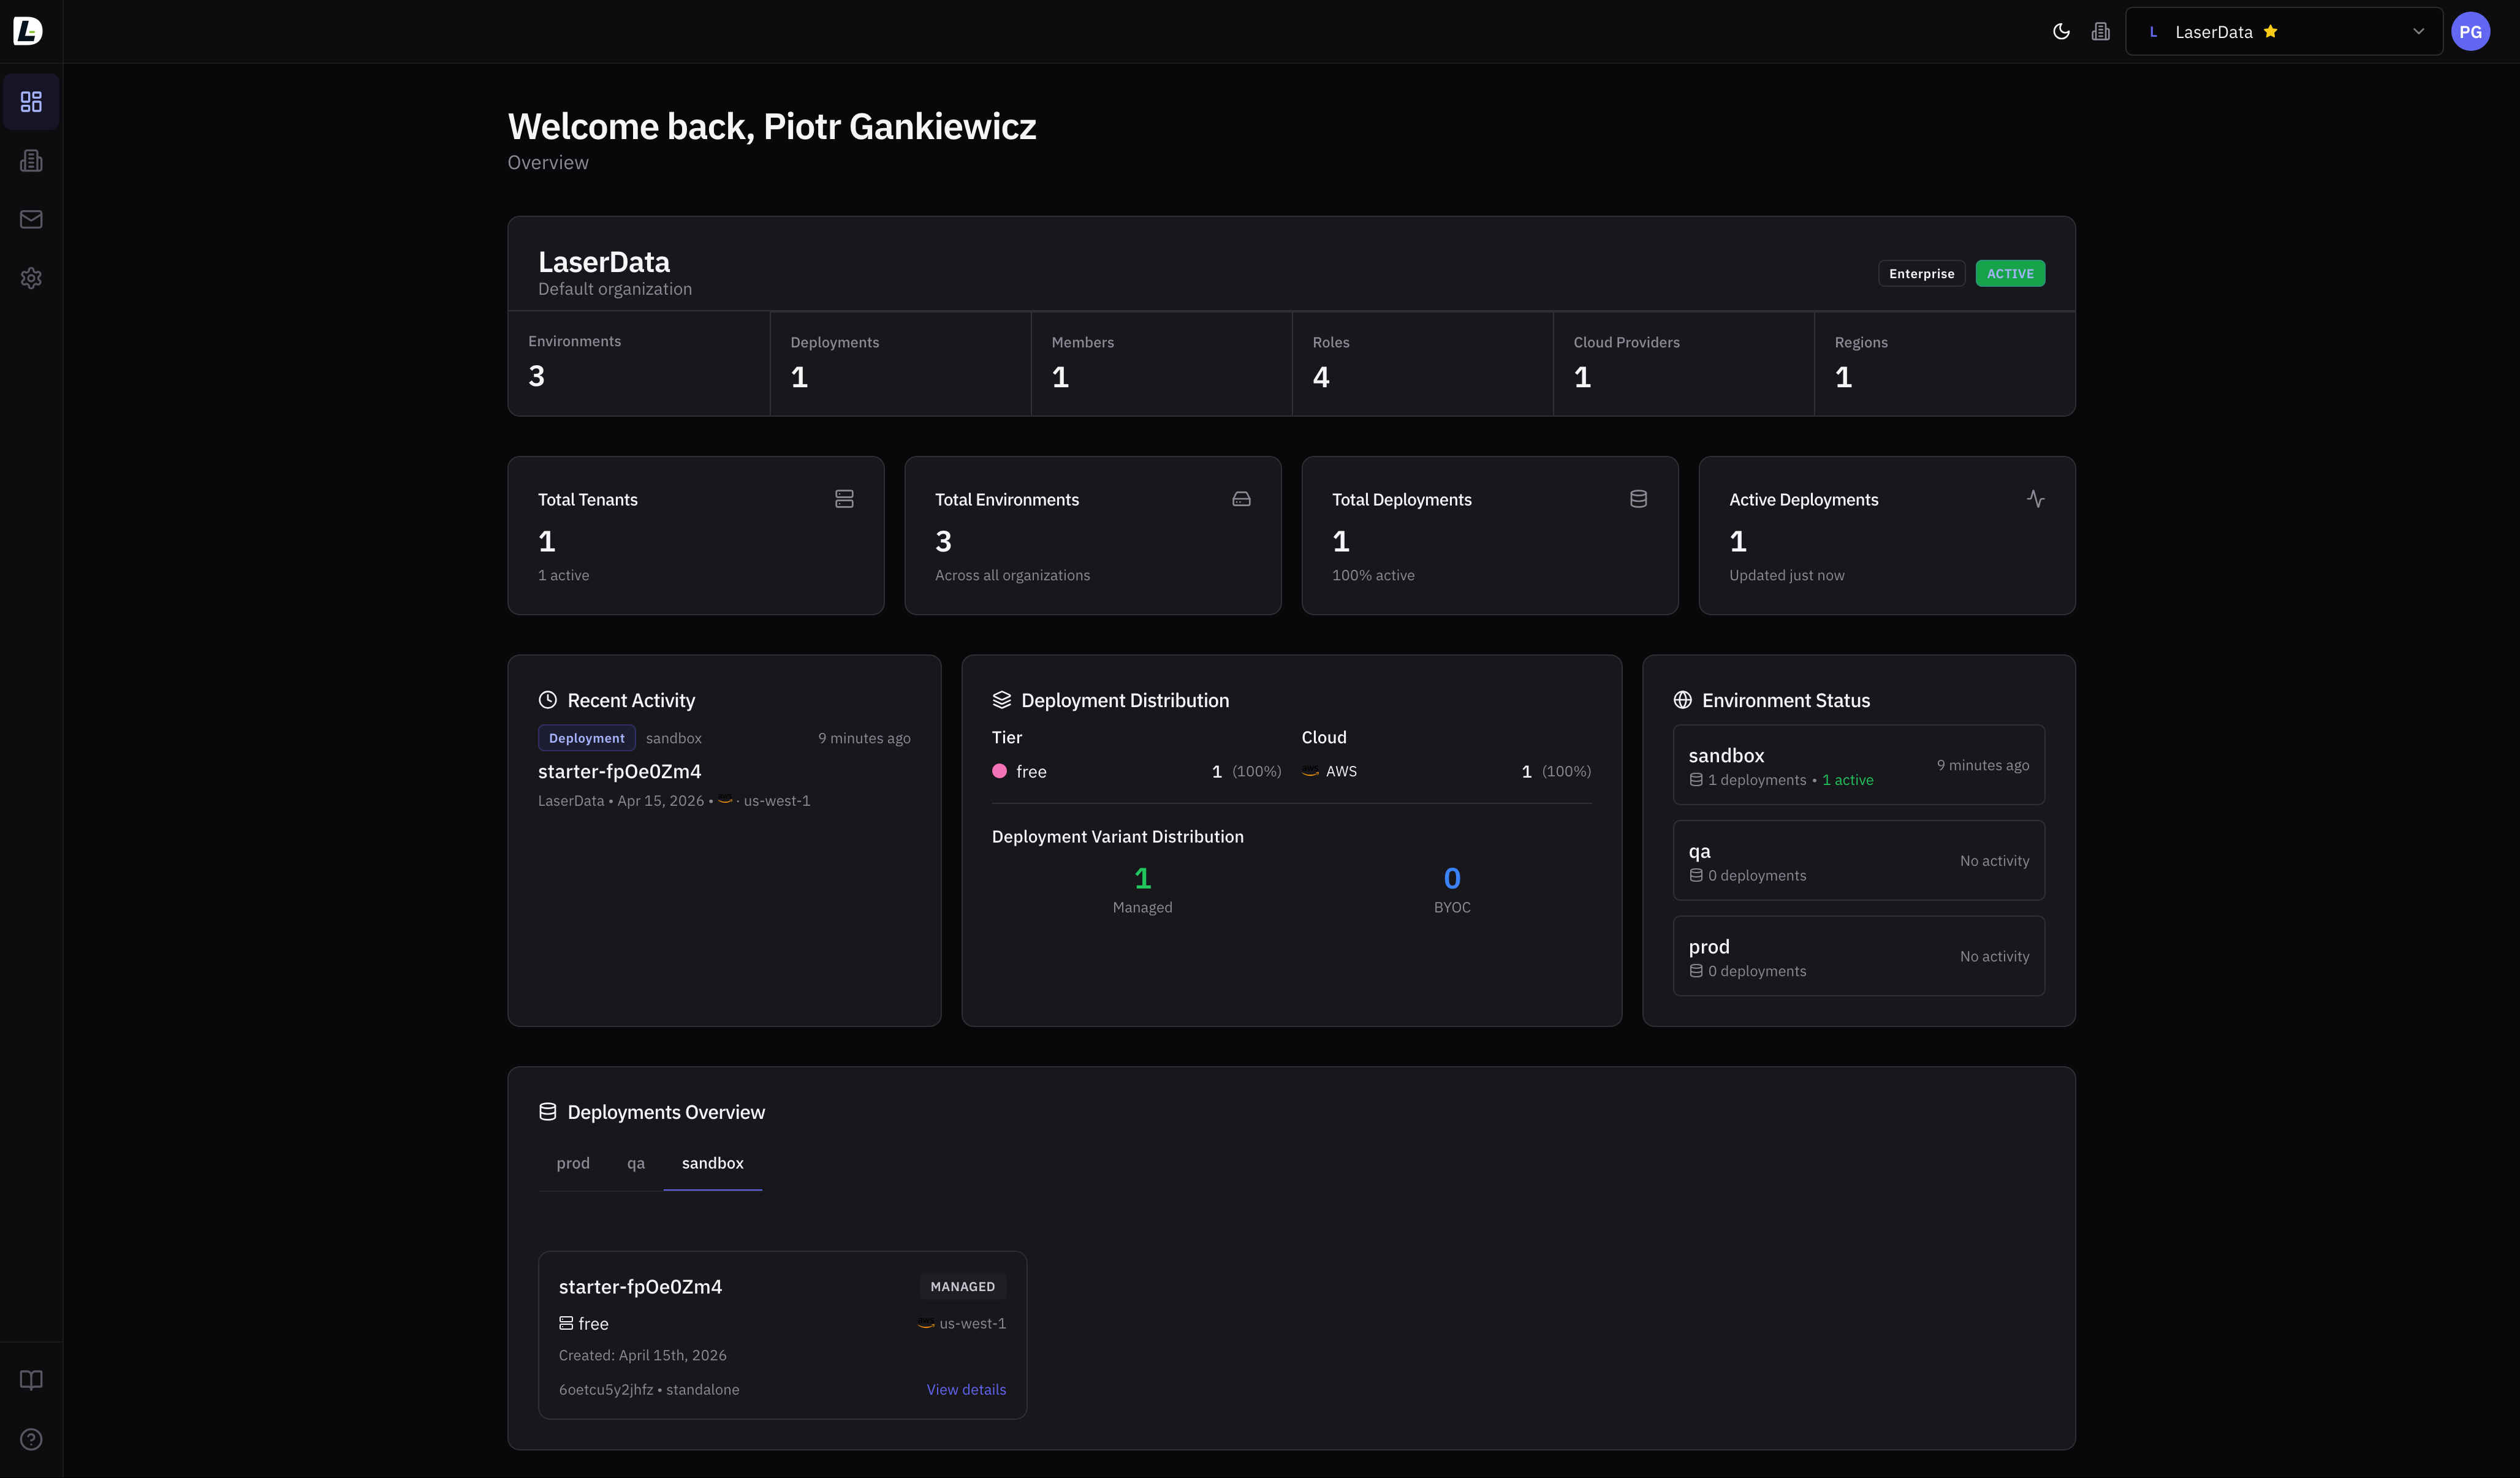Toggle dark mode with the moon icon

(x=2060, y=31)
